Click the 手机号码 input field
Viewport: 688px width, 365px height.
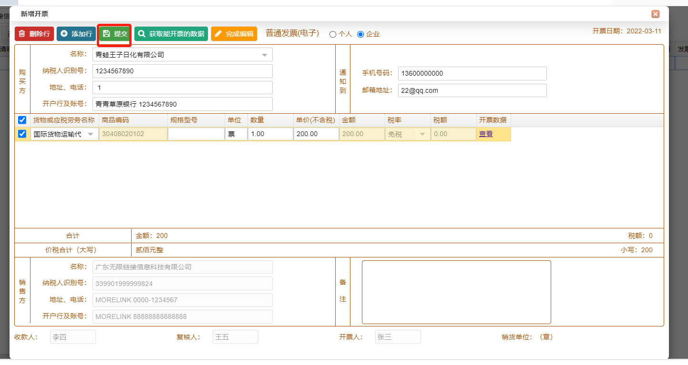click(472, 74)
